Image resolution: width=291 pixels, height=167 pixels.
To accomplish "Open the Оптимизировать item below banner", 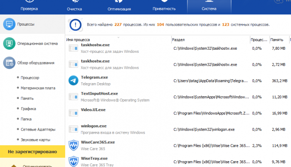I will [37, 166].
